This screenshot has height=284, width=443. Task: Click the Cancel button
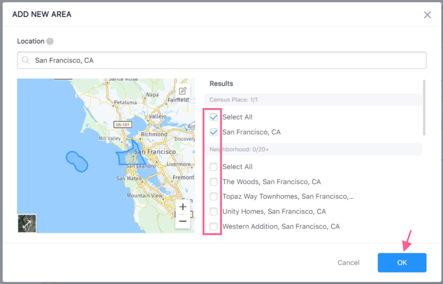click(348, 263)
